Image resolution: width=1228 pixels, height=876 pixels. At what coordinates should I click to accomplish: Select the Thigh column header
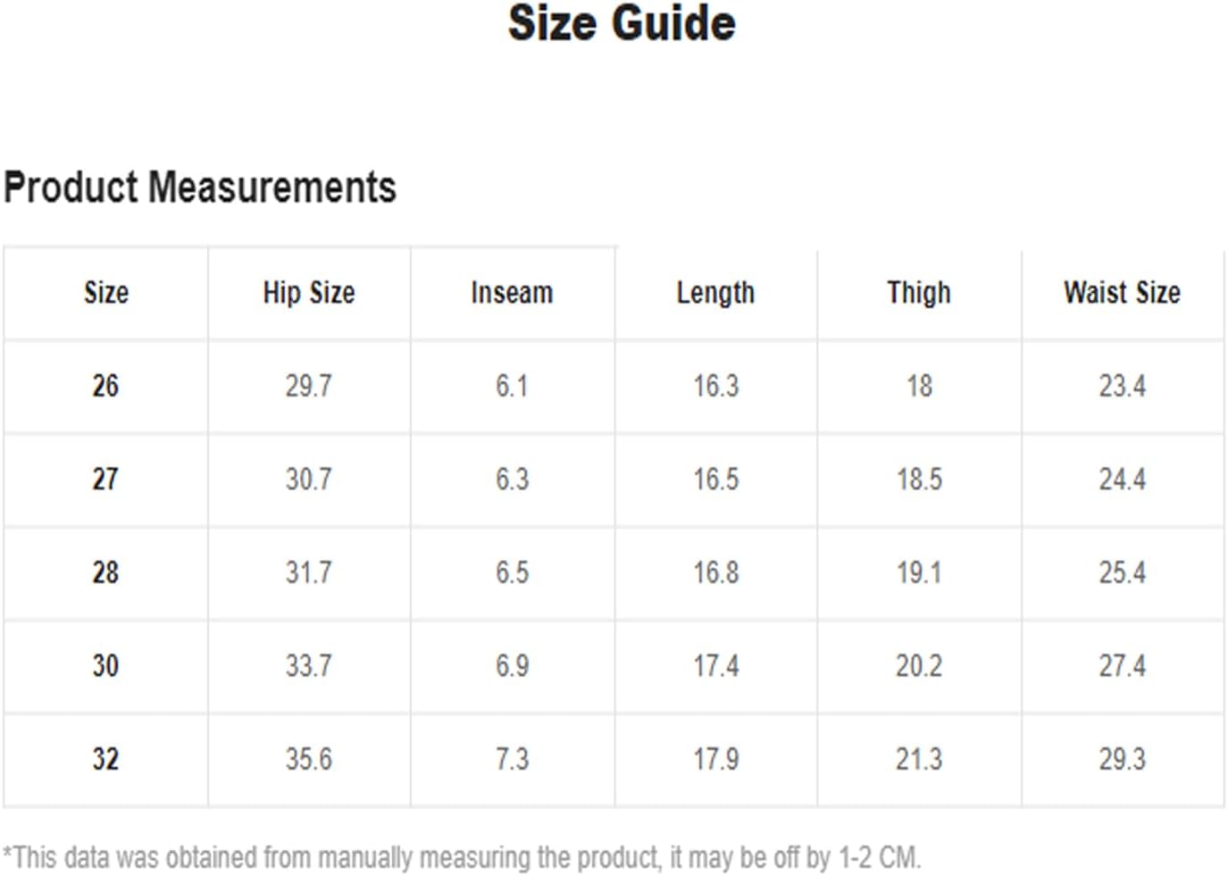point(919,292)
